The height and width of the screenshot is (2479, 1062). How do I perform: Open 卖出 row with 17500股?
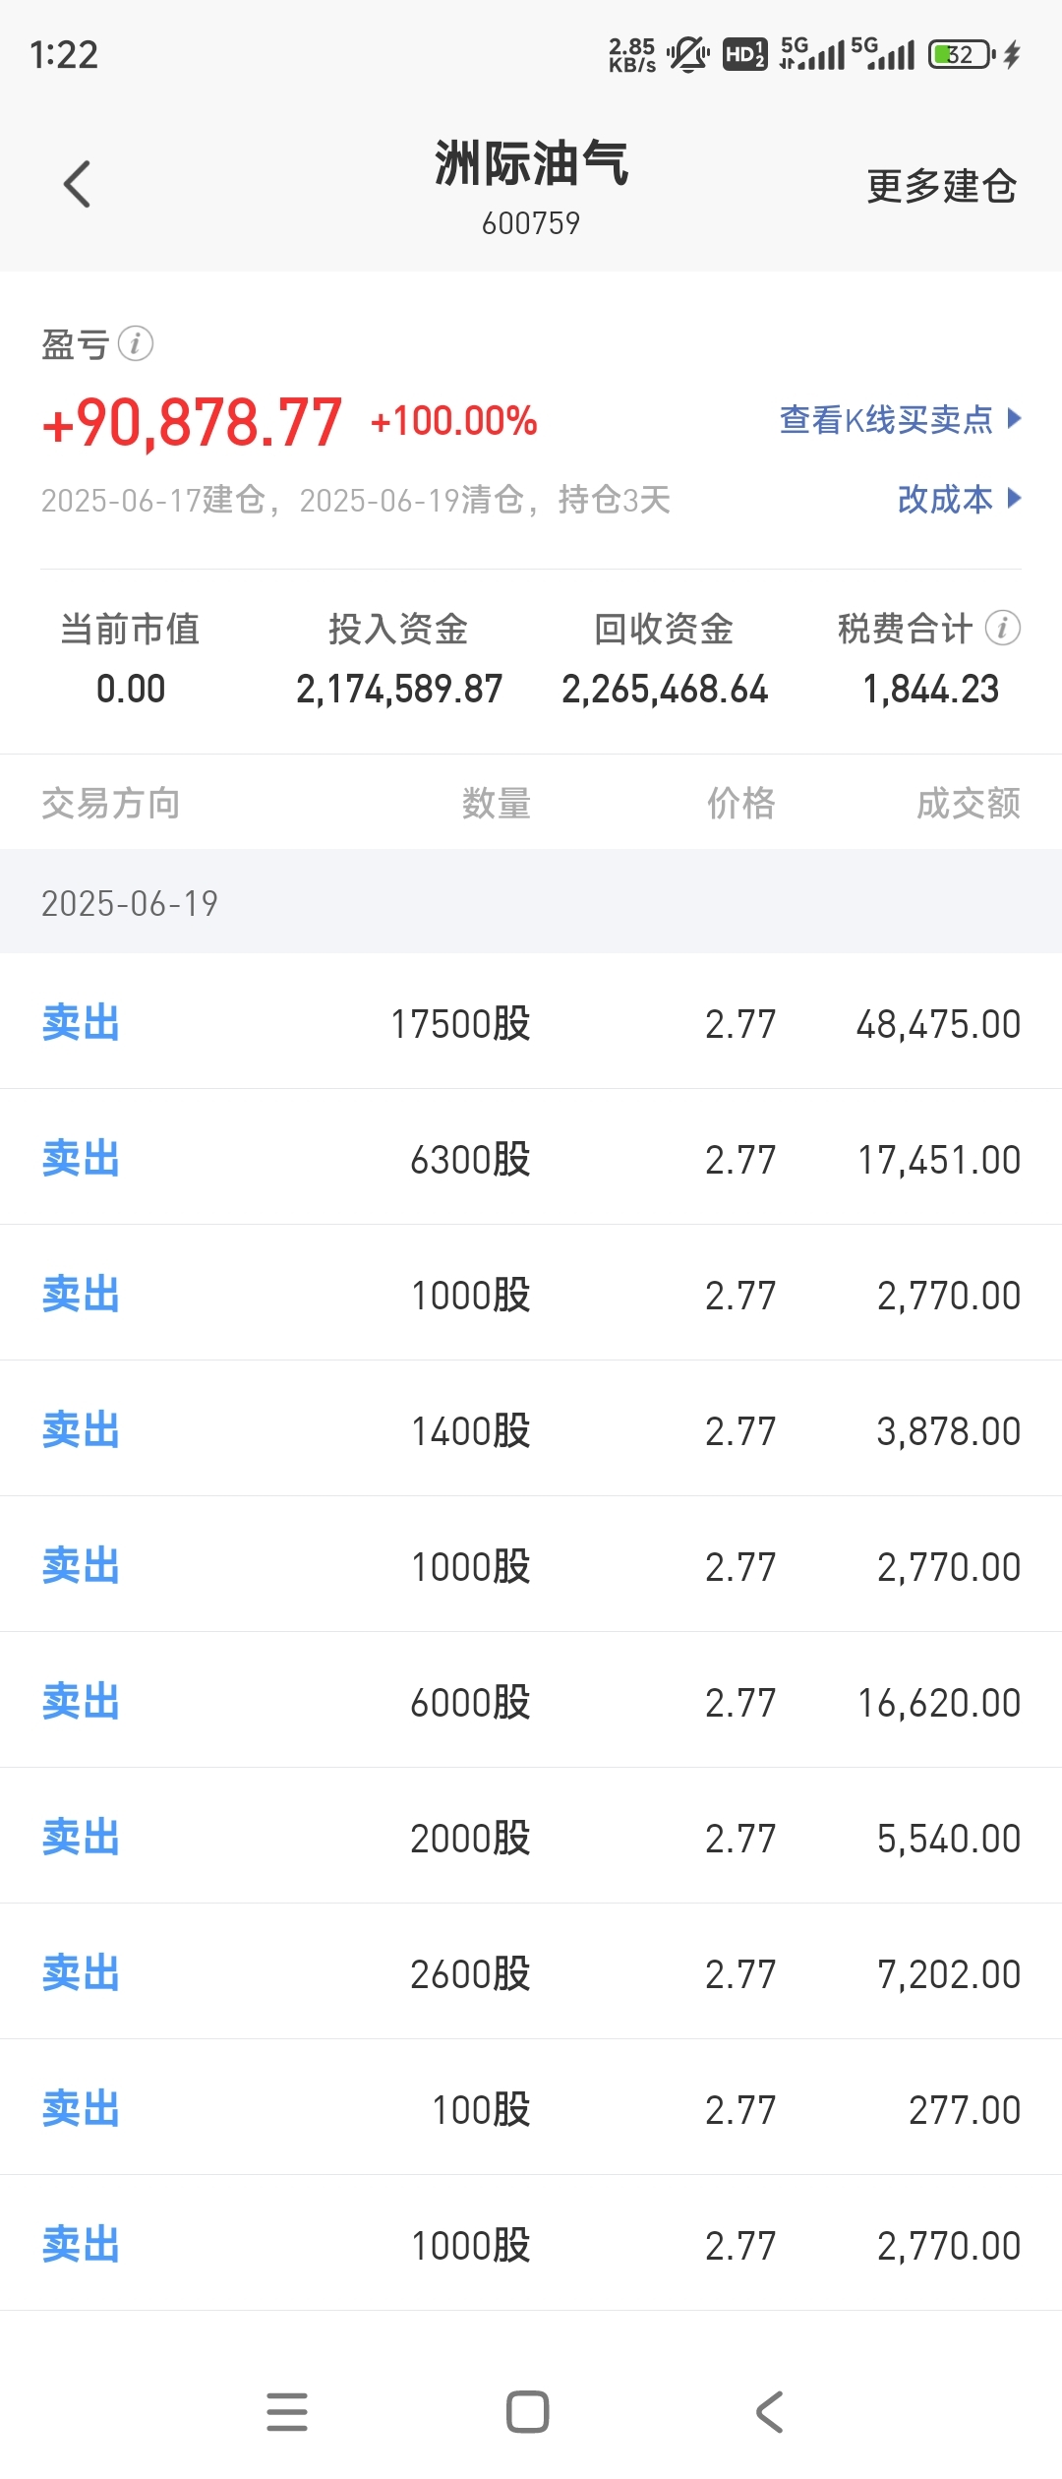(531, 1021)
